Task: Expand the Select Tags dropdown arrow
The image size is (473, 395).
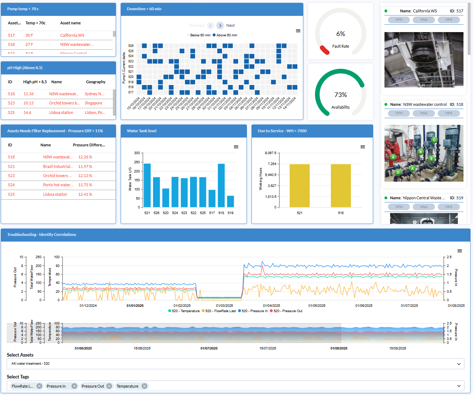Action: point(459,386)
